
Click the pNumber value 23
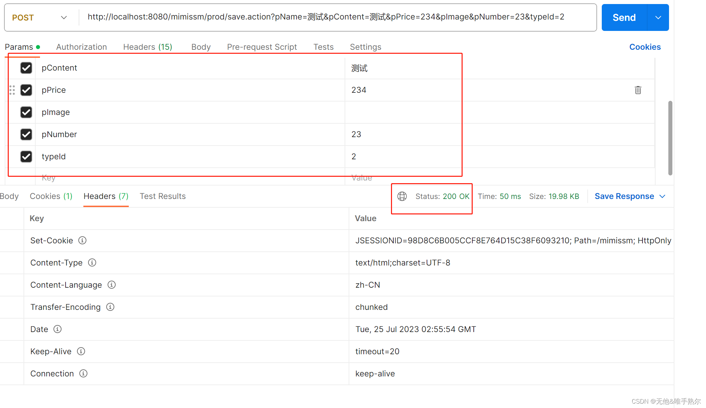pyautogui.click(x=356, y=134)
